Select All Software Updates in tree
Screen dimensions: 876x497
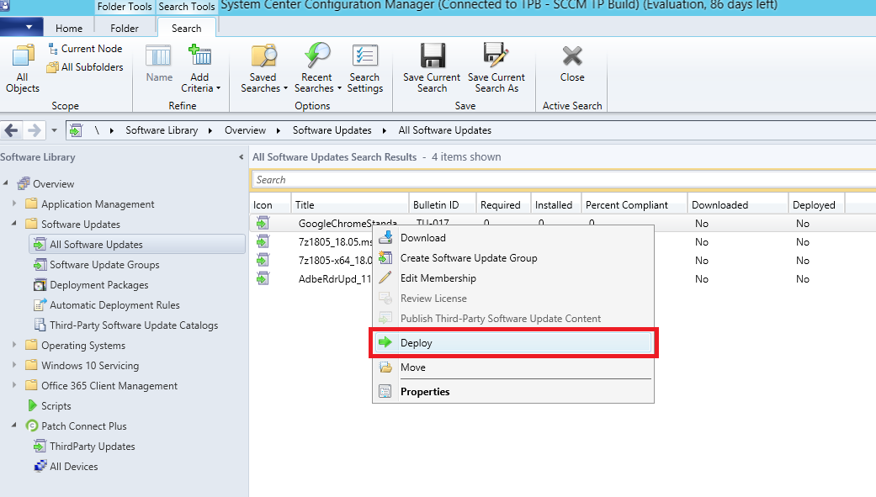pos(137,245)
